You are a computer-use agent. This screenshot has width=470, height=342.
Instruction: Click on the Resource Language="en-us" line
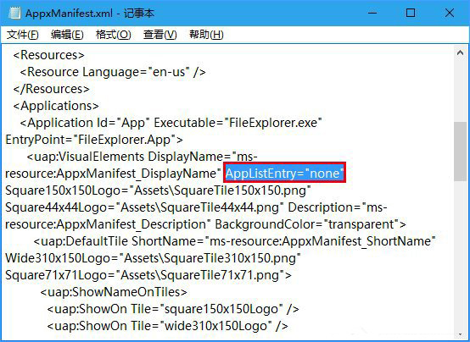[x=113, y=72]
